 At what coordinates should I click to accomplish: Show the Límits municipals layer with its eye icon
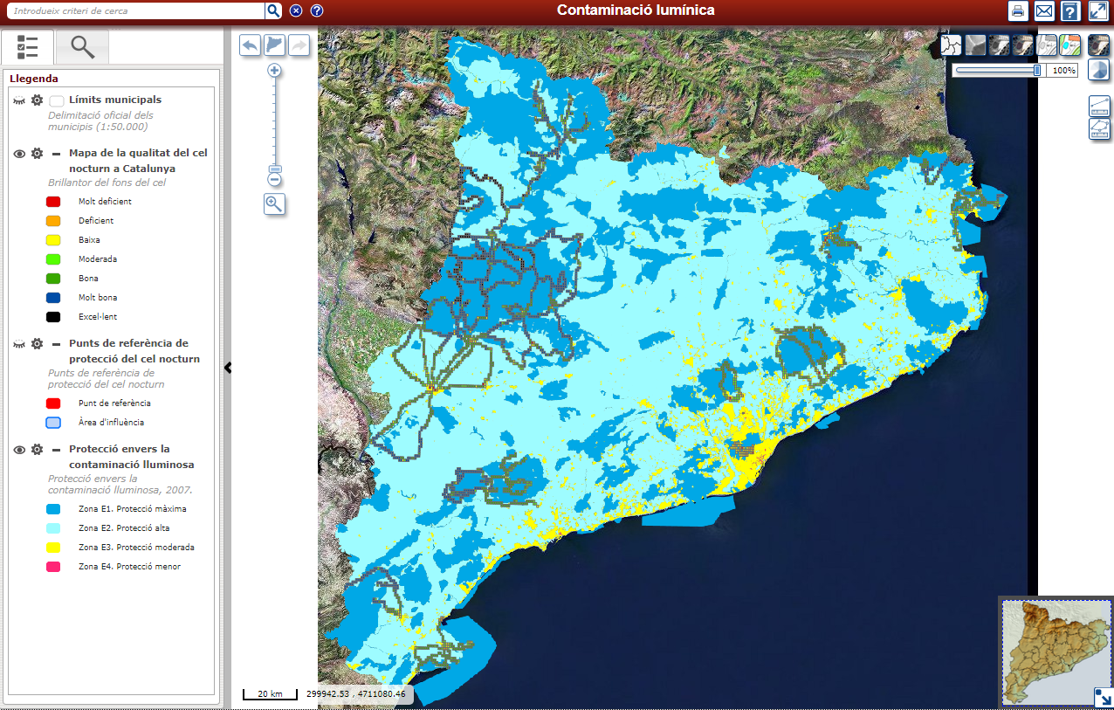pyautogui.click(x=19, y=100)
